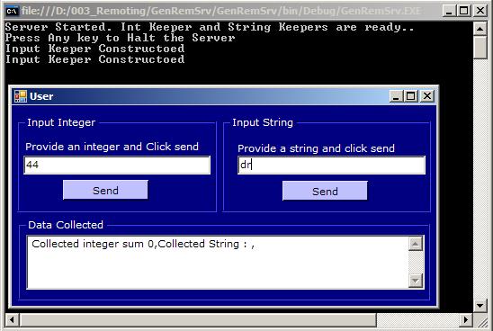Click console horizontal scrollbar right arrow
This screenshot has height=331, width=493.
point(466,320)
